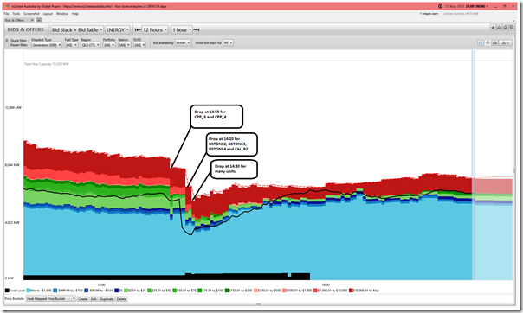Open the Layout menu

tap(48, 14)
